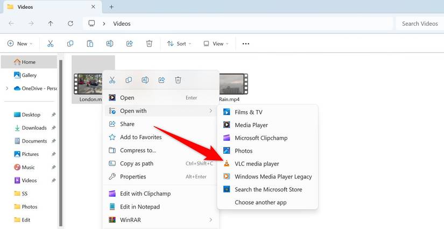This screenshot has height=229, width=444.
Task: Open with Windows Media Player Legacy
Action: pos(267,176)
